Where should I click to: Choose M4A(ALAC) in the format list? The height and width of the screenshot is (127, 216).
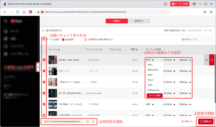pyautogui.click(x=153, y=90)
